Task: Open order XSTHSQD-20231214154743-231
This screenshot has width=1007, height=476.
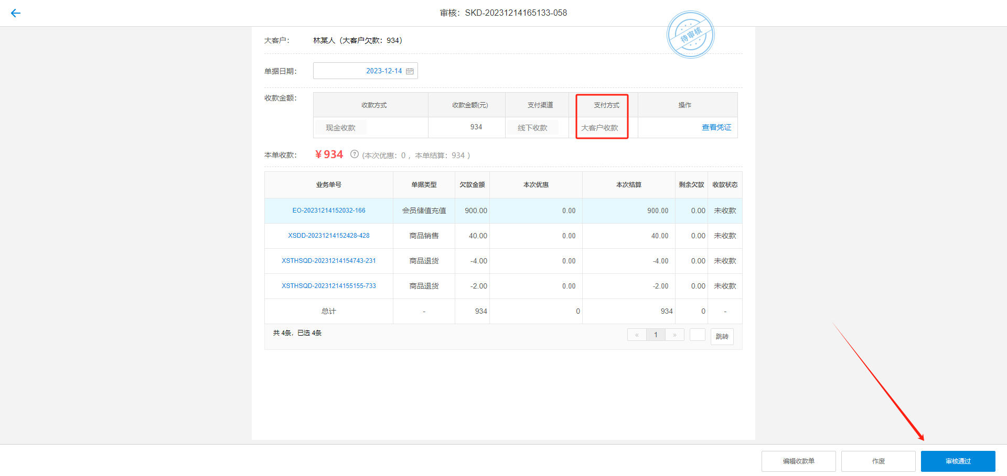Action: click(x=329, y=261)
